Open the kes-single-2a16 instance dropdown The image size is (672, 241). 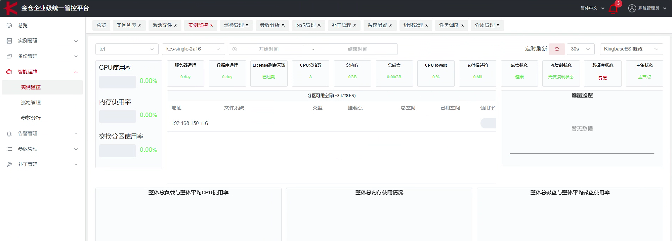[x=193, y=49]
